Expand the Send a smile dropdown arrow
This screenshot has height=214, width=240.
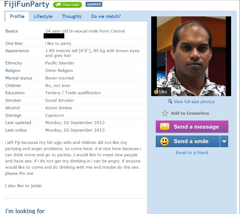pos(224,141)
